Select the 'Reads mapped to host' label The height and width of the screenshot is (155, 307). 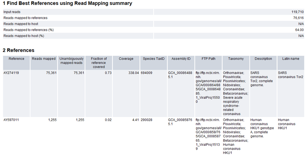[x=21, y=24]
